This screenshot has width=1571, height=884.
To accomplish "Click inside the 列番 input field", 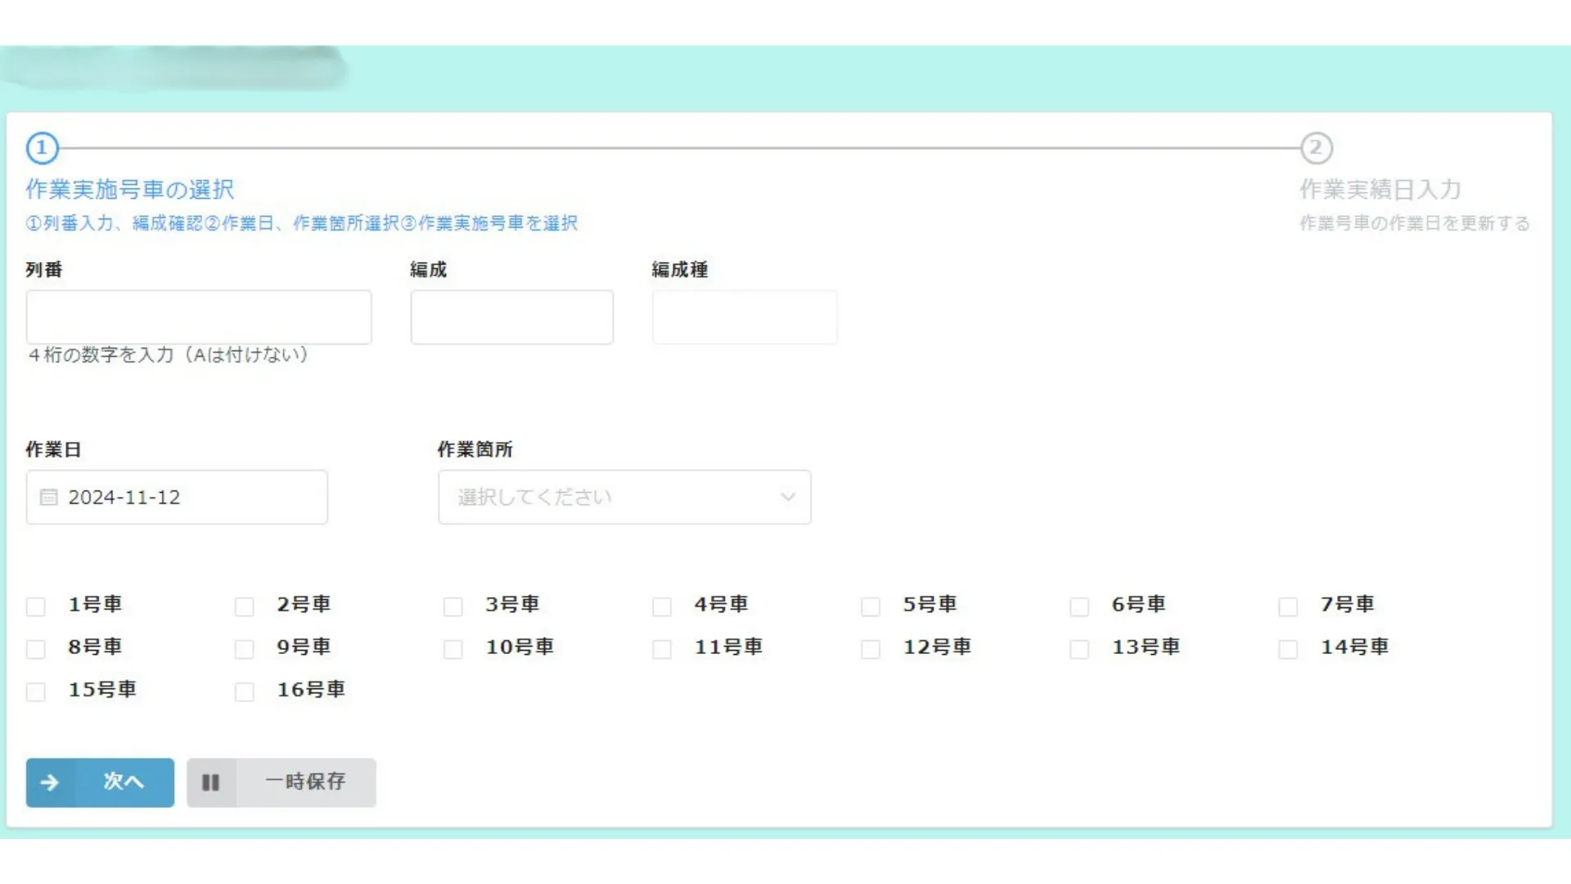I will tap(199, 317).
